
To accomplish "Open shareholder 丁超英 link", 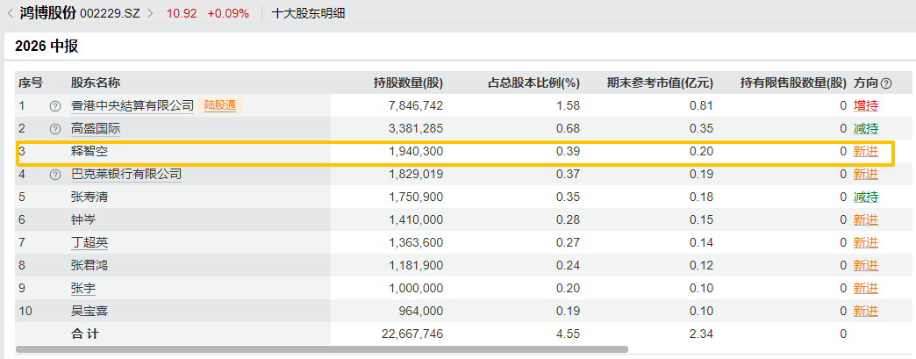I will pos(89,242).
